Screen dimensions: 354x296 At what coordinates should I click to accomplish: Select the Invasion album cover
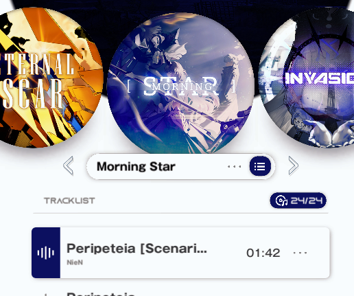coord(307,78)
